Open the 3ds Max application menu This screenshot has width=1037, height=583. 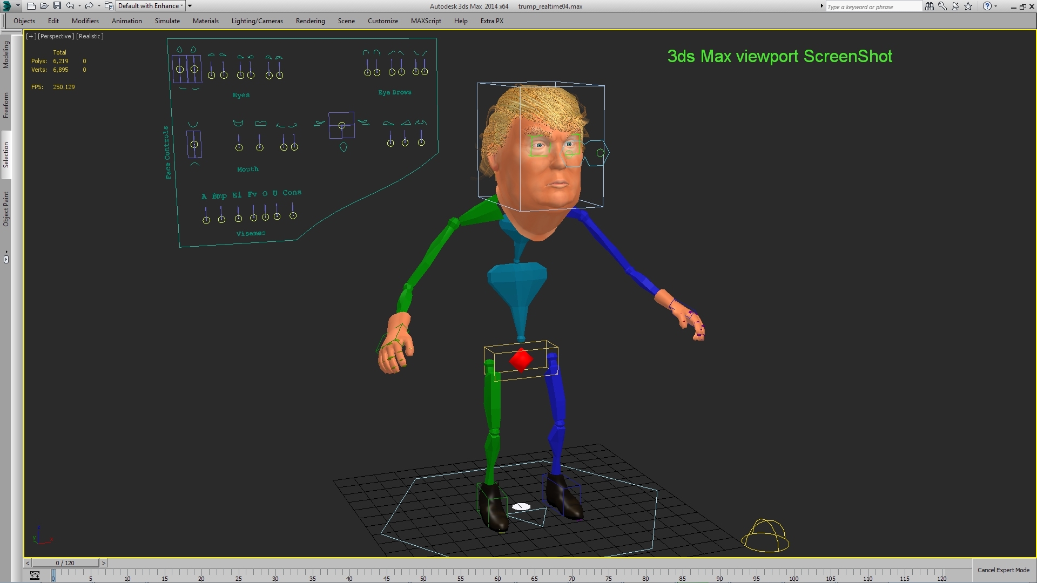pyautogui.click(x=8, y=6)
